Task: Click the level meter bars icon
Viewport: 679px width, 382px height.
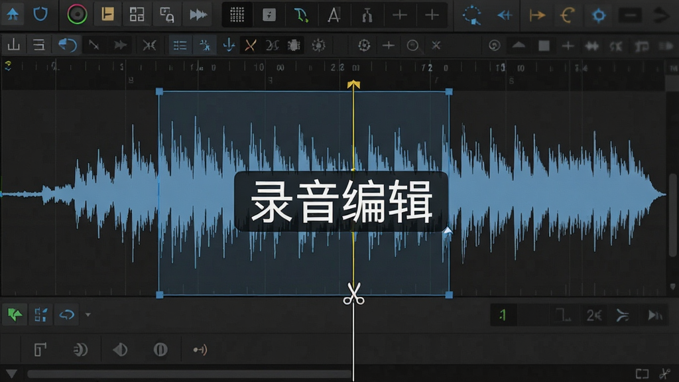Action: click(14, 45)
